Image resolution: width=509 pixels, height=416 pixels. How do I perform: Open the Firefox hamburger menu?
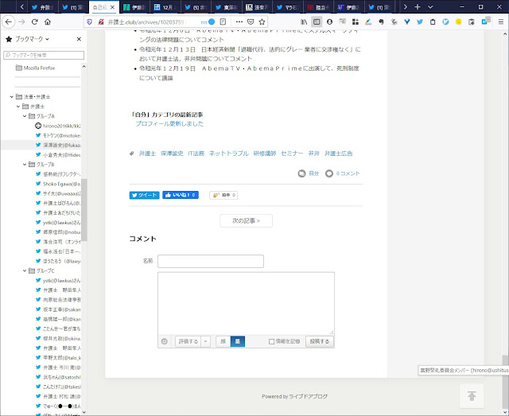coord(501,21)
